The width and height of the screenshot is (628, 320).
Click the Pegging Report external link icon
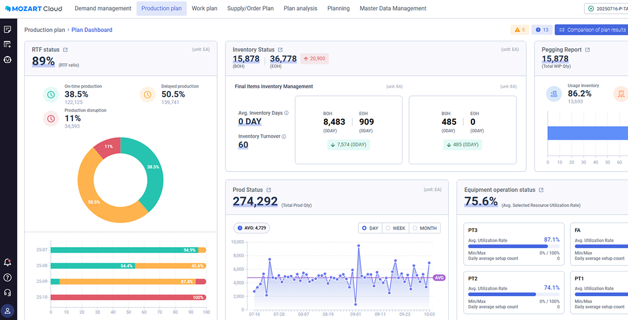(588, 50)
